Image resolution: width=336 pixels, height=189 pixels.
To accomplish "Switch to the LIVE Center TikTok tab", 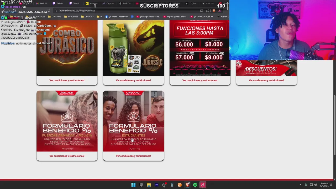I will tap(125, 3).
